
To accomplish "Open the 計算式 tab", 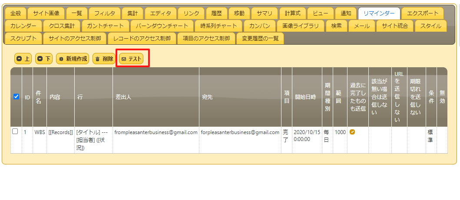I will tap(292, 13).
